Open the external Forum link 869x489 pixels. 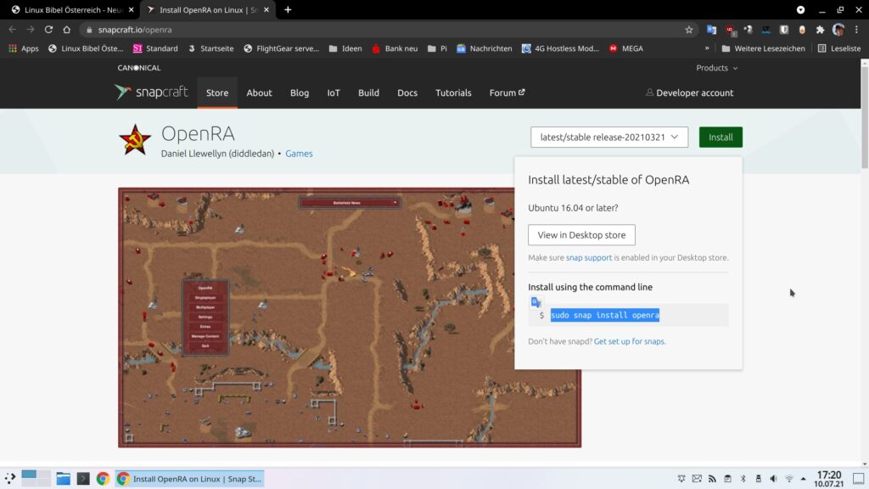tap(507, 93)
